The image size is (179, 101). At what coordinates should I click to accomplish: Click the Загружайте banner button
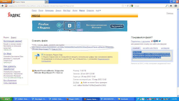tap(117, 26)
